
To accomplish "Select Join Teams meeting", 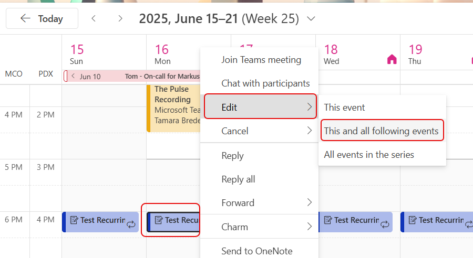I will click(261, 60).
